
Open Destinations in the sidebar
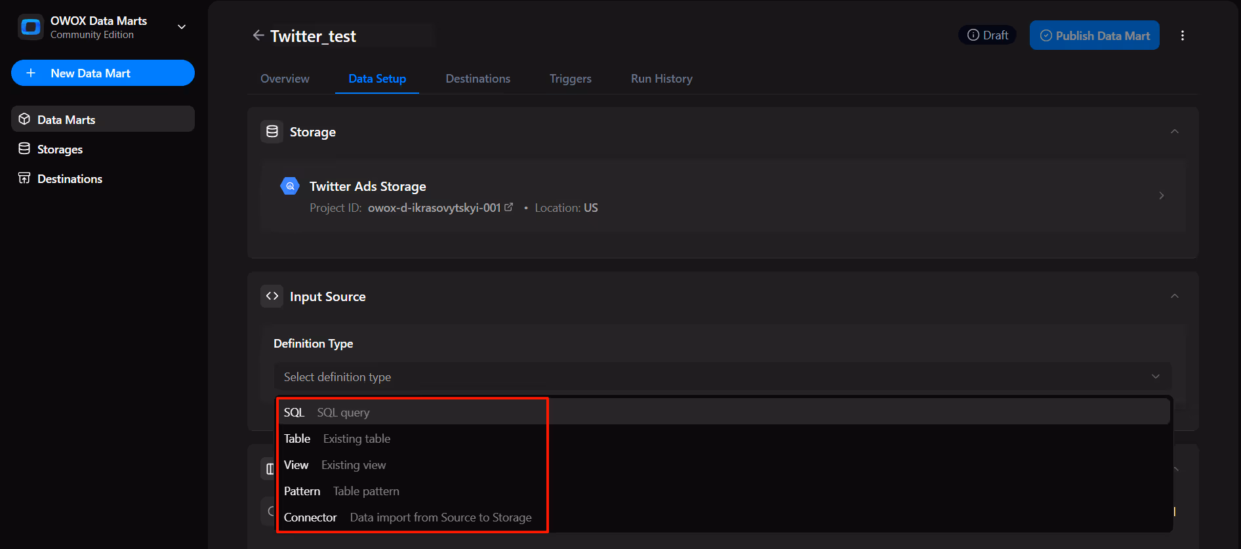[103, 178]
